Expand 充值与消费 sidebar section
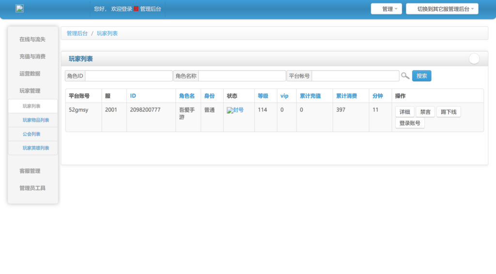Screen dimensions: 496x274 pyautogui.click(x=32, y=57)
